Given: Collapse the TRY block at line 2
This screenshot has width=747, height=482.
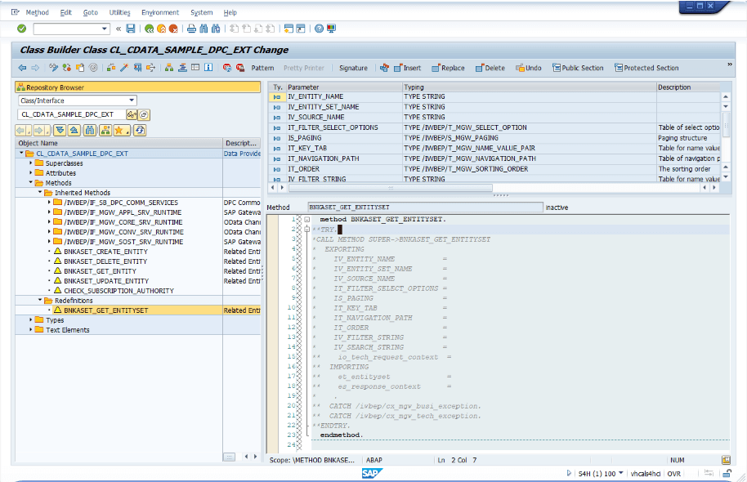Looking at the screenshot, I should [x=306, y=230].
